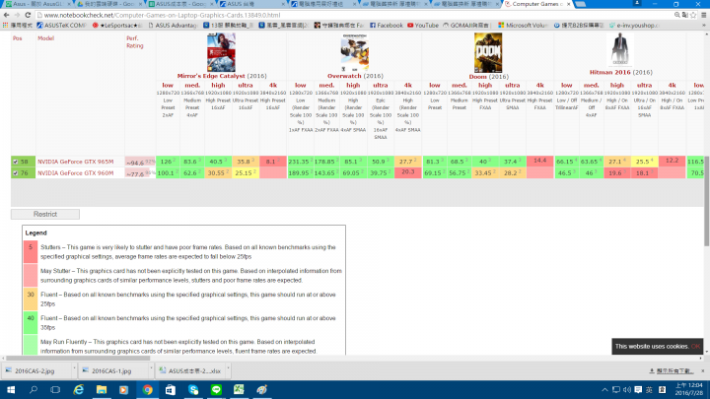Open the Microsoft Volume bookmark
710x399 pixels.
click(523, 26)
